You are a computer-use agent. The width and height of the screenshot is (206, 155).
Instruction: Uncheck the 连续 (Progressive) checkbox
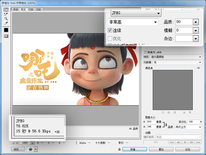(110, 30)
